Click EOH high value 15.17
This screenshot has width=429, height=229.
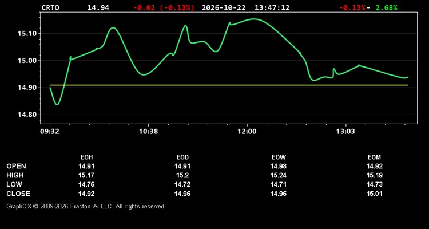(x=86, y=175)
